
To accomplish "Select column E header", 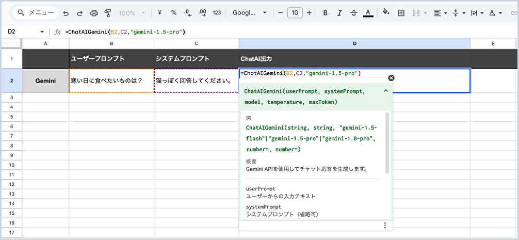I will tap(493, 43).
